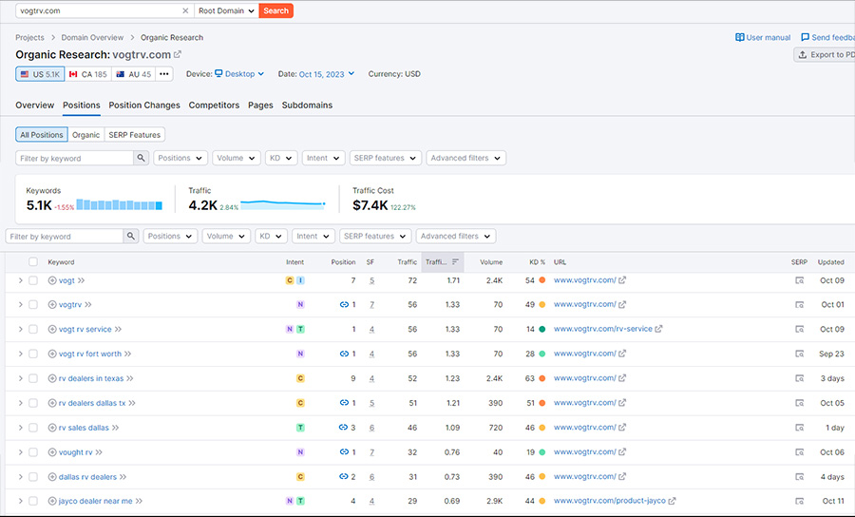Add keyword 'vogt rv service' plus icon
855x517 pixels.
click(x=52, y=330)
